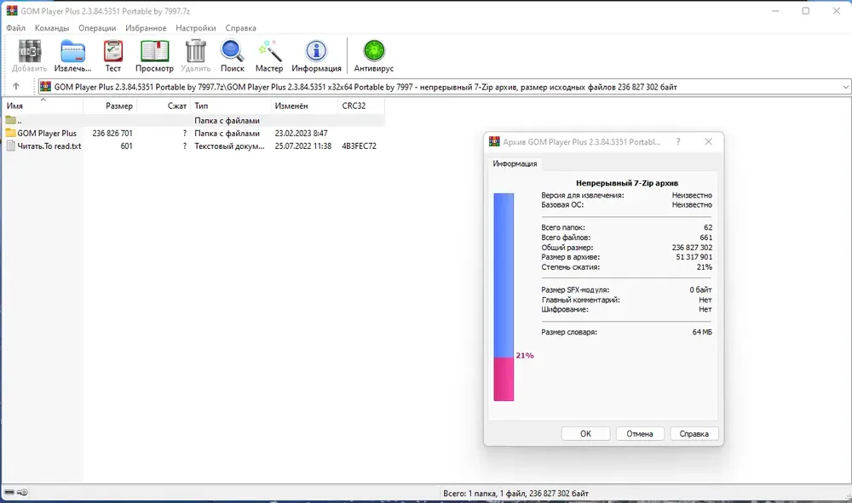This screenshot has width=852, height=503.
Task: Close the archive information dialog
Action: click(708, 141)
